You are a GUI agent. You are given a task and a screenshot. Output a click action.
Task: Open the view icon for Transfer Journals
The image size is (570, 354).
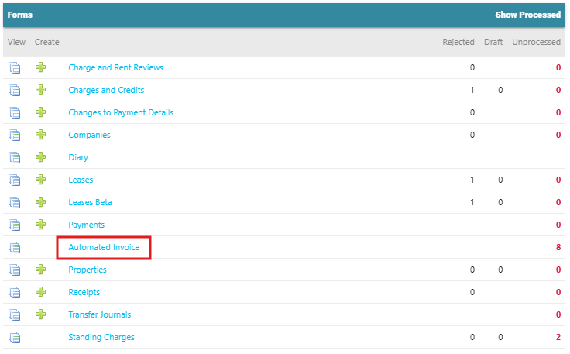(15, 315)
